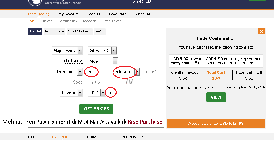Go to the Charting menu item
Image resolution: width=274 pixels, height=156 pixels.
143,14
